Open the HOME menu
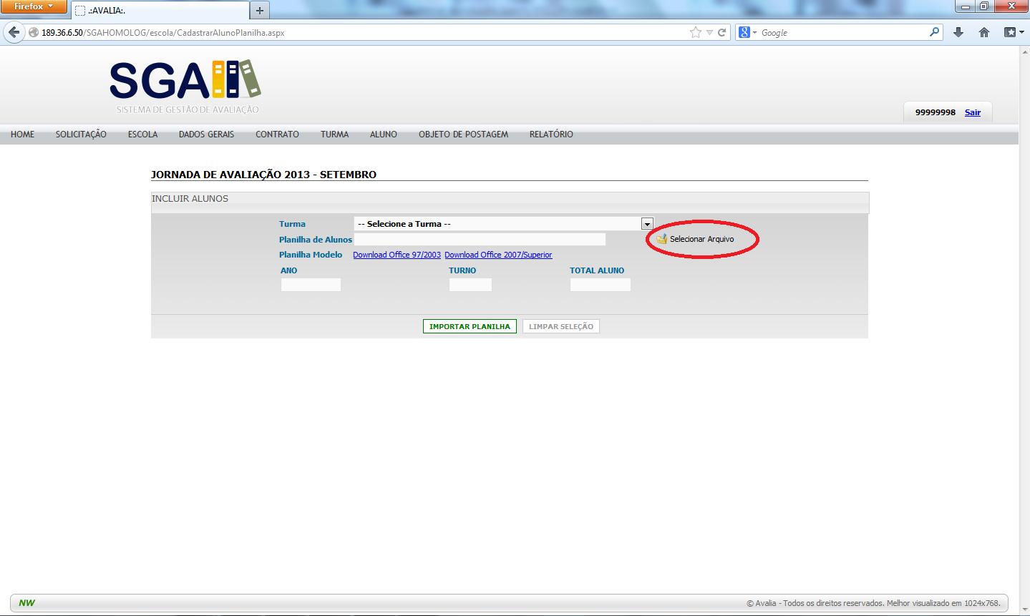 pyautogui.click(x=22, y=135)
